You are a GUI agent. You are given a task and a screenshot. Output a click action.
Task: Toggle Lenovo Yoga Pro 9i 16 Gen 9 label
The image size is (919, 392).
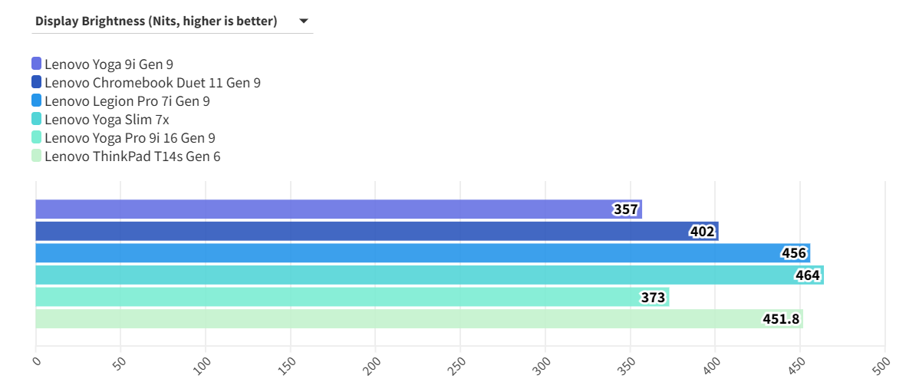(130, 137)
